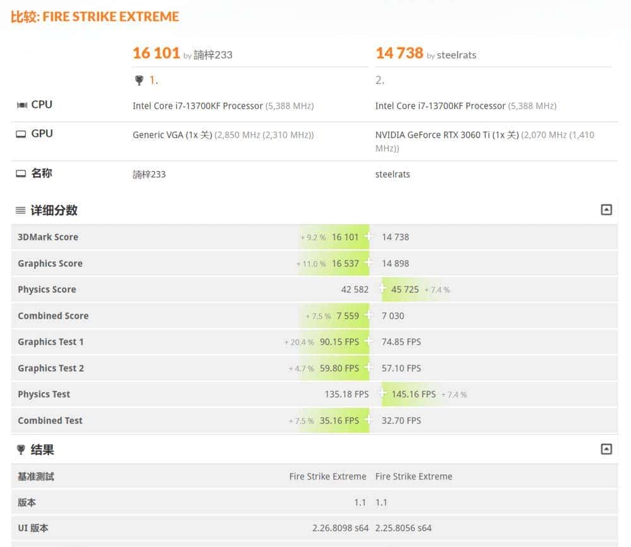Open the steelrats profile link
This screenshot has height=547, width=631.
tap(456, 56)
